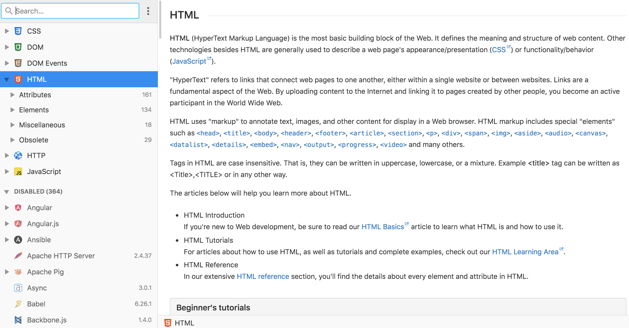Select the Apache HTTP Server entry
The width and height of the screenshot is (629, 328).
click(79, 256)
